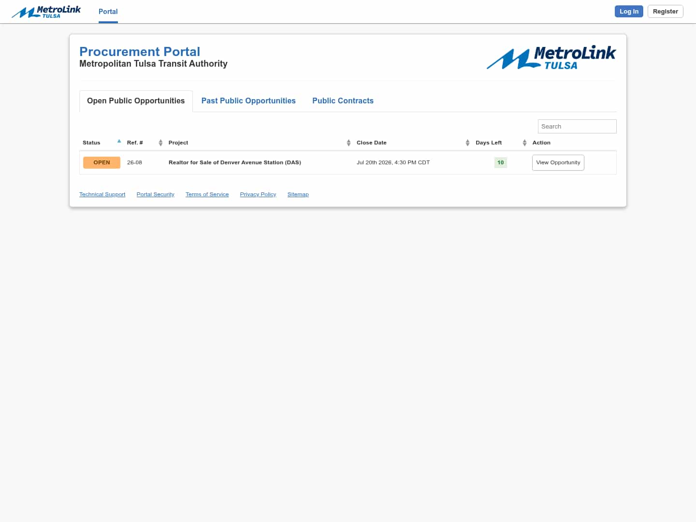
Task: Sort by Ref. # column arrows
Action: point(160,143)
